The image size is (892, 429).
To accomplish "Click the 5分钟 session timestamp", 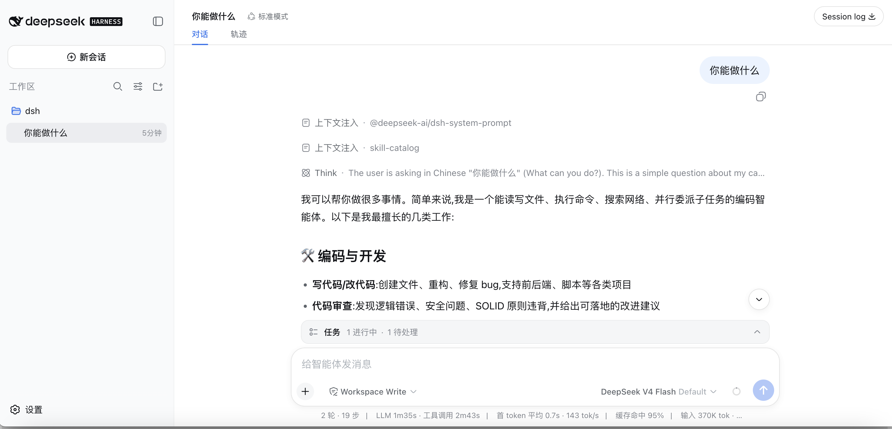I will (152, 133).
